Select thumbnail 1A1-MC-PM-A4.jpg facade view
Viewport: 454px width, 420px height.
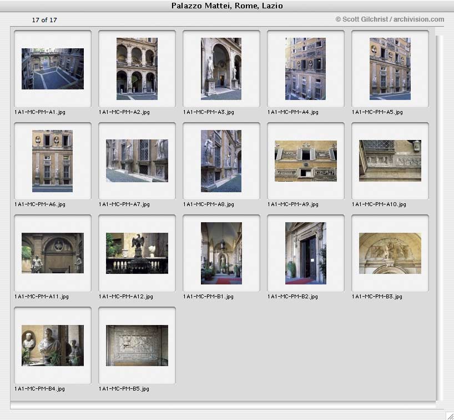[x=305, y=69]
